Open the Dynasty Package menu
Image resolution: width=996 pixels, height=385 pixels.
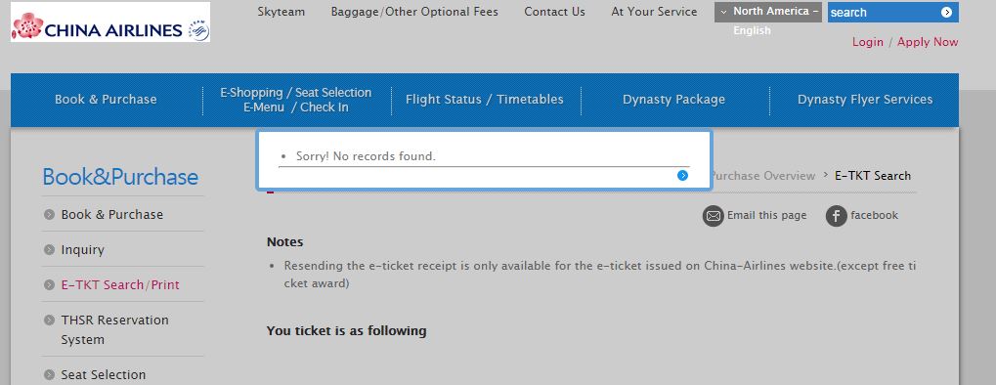click(x=674, y=100)
